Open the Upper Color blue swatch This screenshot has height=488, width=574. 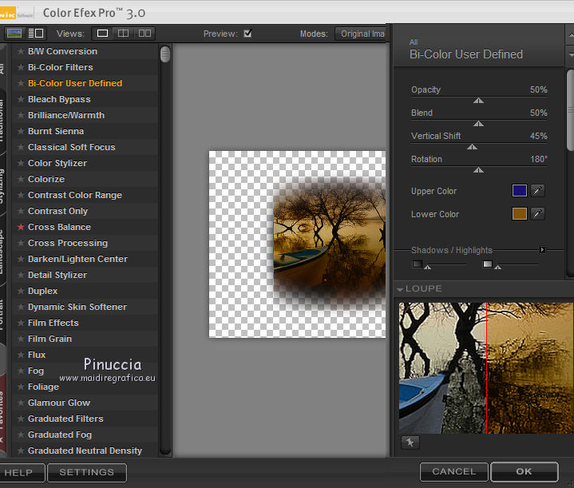(x=520, y=191)
